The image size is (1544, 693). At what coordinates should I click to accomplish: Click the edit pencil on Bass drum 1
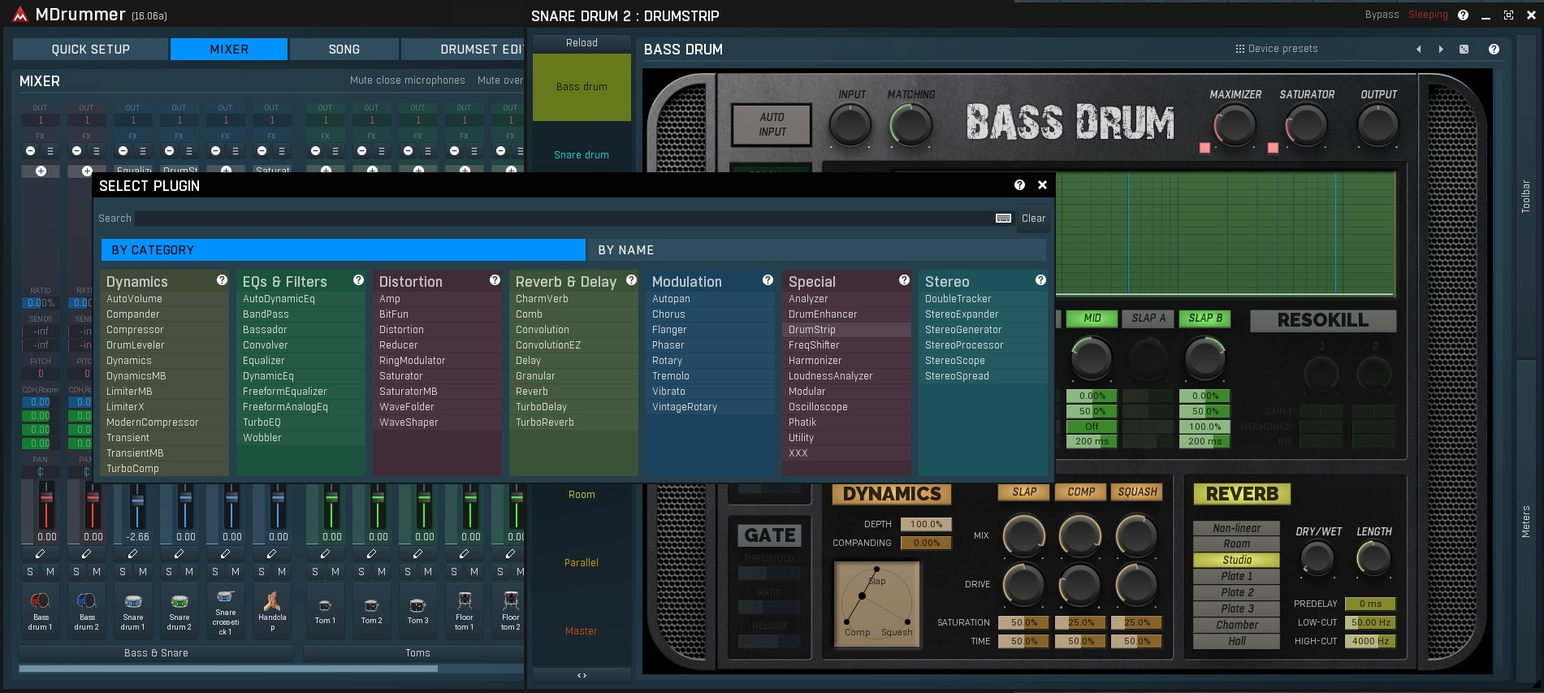pos(41,554)
